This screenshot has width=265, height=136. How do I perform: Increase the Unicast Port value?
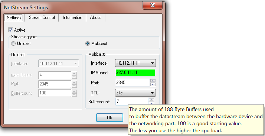74,82
